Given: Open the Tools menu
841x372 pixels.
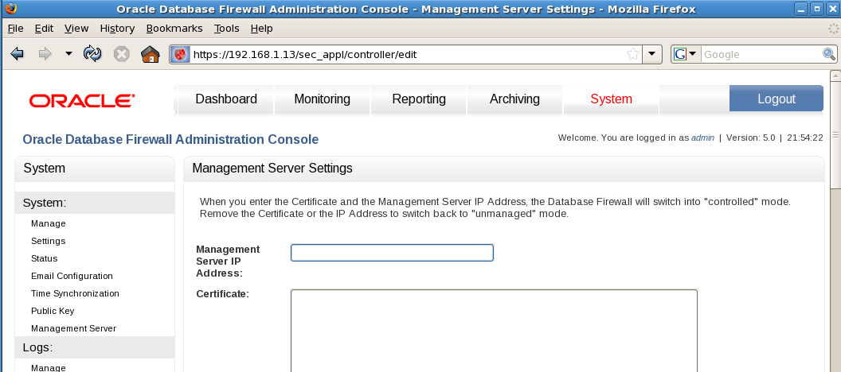Looking at the screenshot, I should pos(226,28).
